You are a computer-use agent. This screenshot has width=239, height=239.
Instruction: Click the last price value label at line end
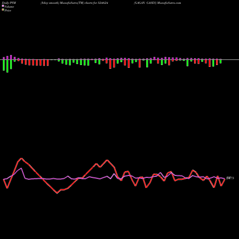(x=230, y=178)
